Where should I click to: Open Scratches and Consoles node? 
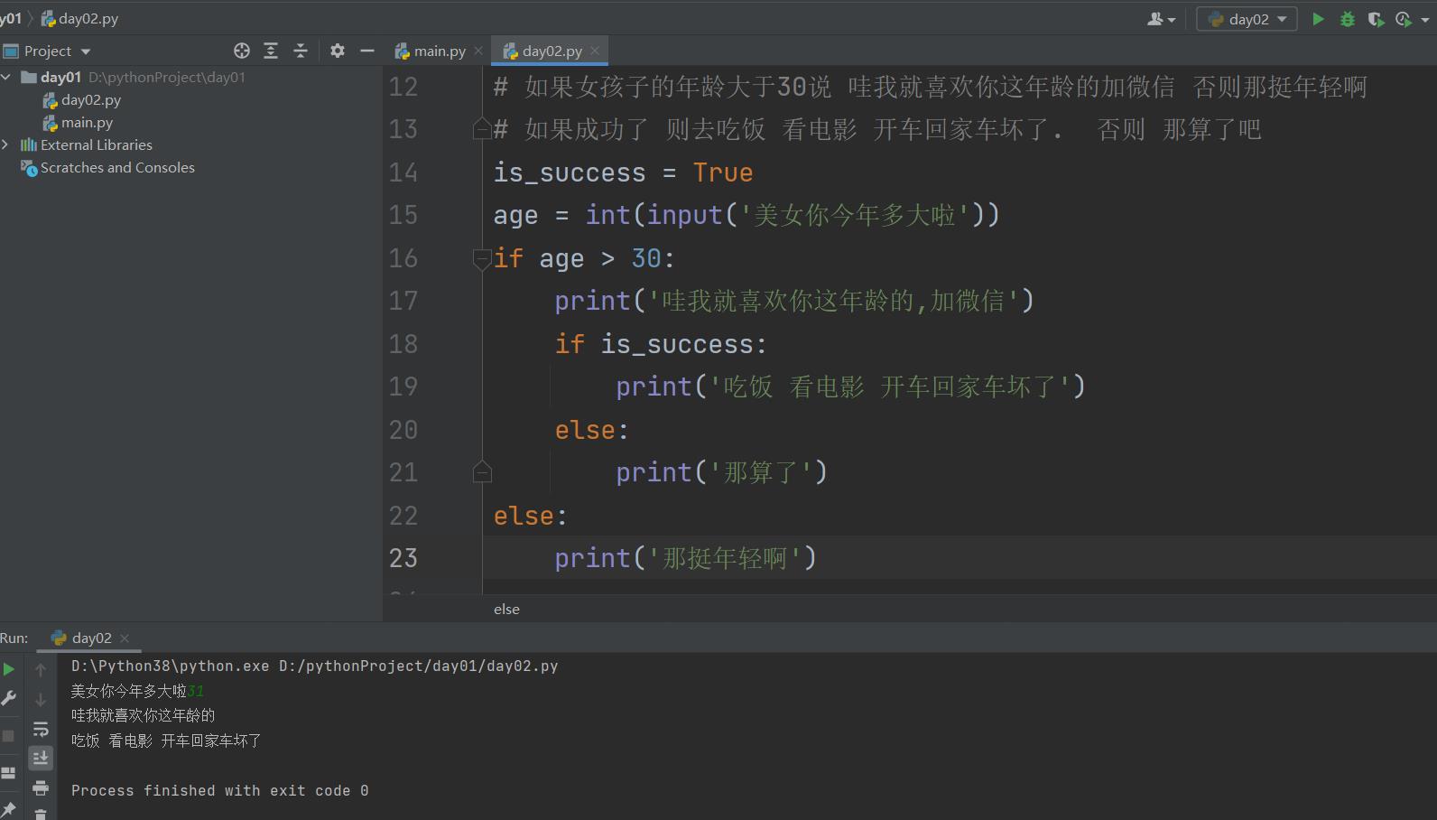[117, 168]
